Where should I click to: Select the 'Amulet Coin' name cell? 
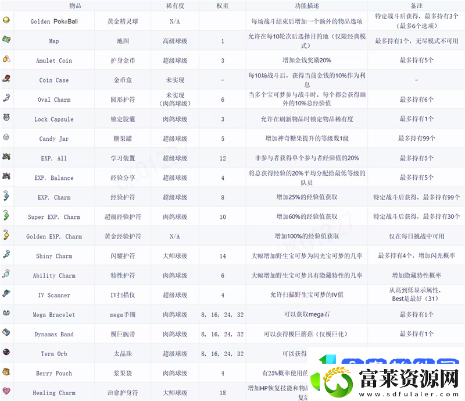(x=54, y=61)
